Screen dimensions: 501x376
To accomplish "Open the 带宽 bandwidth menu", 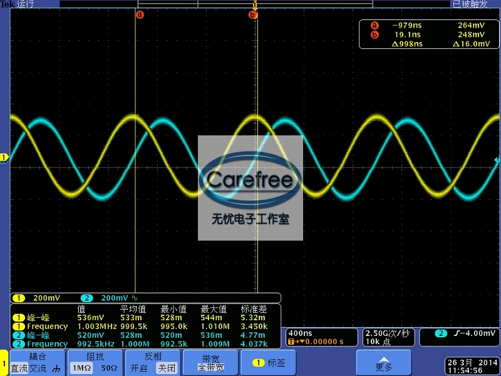I will [x=210, y=363].
